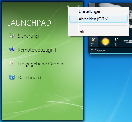132x122 pixels.
Task: Click the sun icon in weather gadget
Action: click(x=105, y=41)
